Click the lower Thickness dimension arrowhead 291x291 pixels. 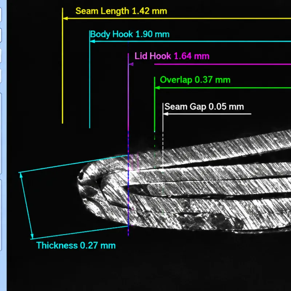(x=32, y=236)
